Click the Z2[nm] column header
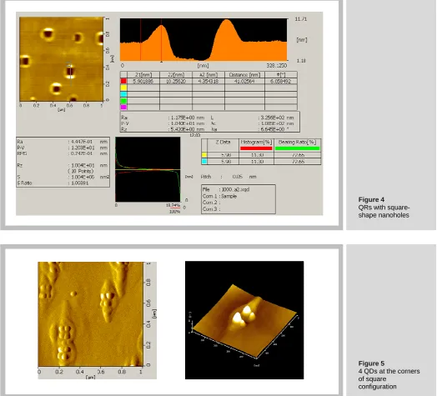437x396 pixels. point(176,75)
